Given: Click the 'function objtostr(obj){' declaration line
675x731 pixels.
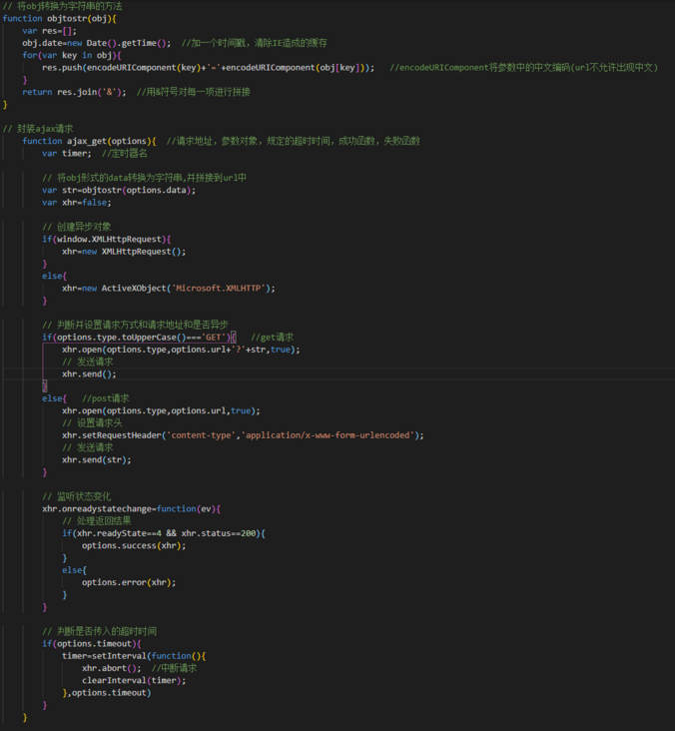Looking at the screenshot, I should point(59,19).
